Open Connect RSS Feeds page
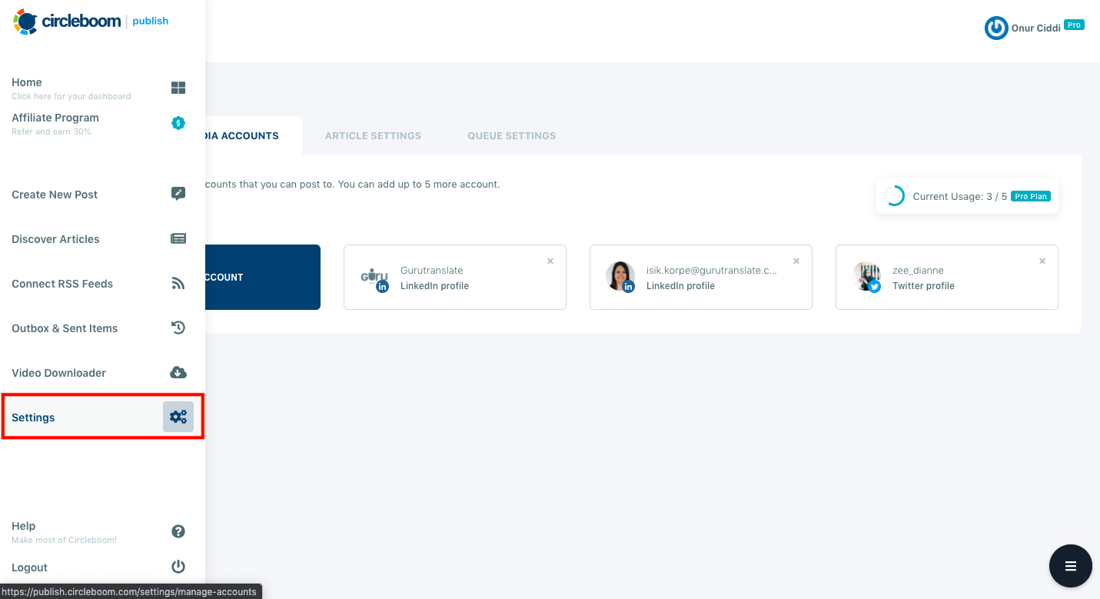The width and height of the screenshot is (1100, 599). click(102, 284)
